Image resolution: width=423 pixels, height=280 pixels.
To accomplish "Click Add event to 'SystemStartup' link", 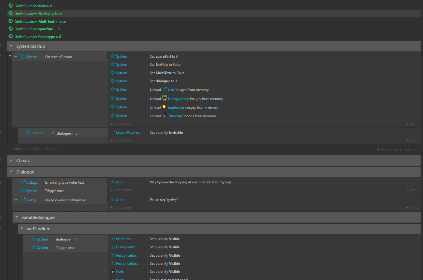I will tap(35, 149).
